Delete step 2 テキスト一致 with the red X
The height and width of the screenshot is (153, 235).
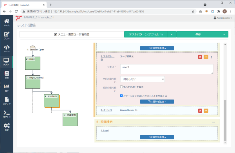click(x=200, y=57)
